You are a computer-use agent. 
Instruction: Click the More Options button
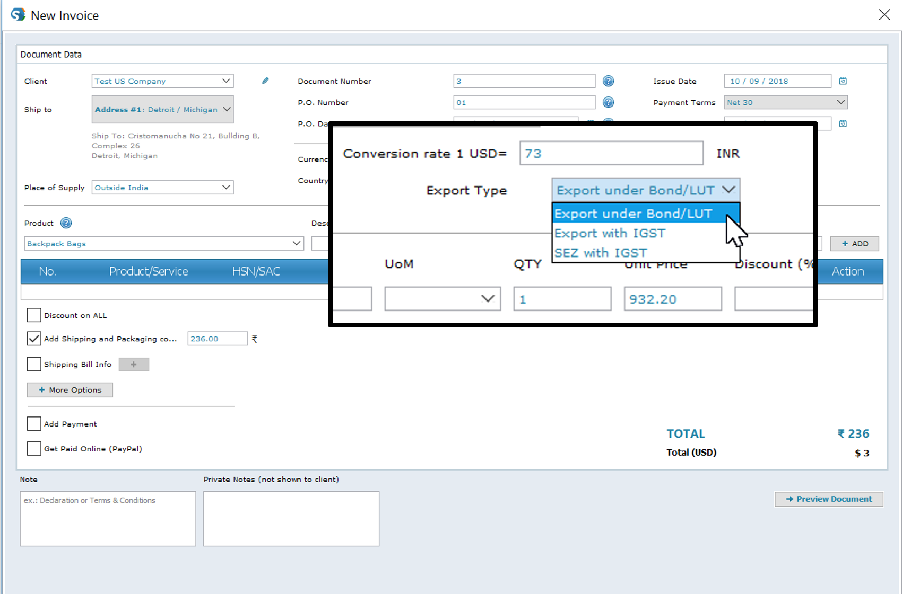click(x=70, y=389)
